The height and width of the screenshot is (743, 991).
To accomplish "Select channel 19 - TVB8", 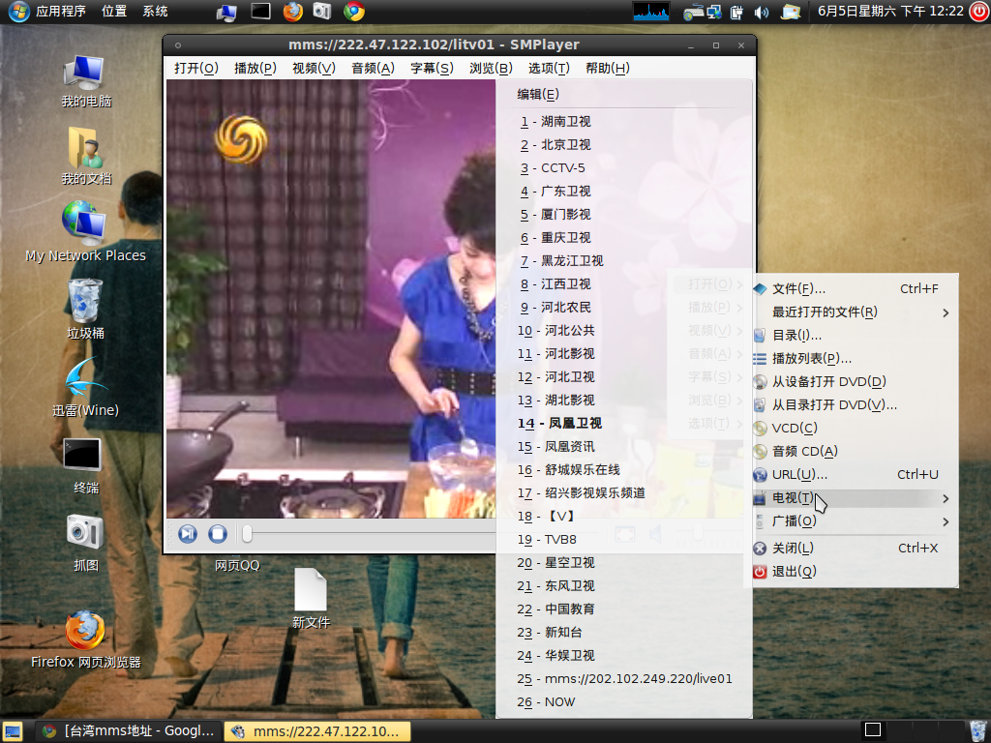I will tap(624, 540).
